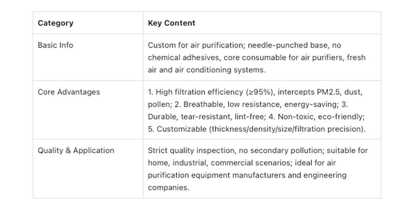This screenshot has width=415, height=207.
Task: Click 'thickness/density/size/filtration precision' text
Action: tap(287, 129)
